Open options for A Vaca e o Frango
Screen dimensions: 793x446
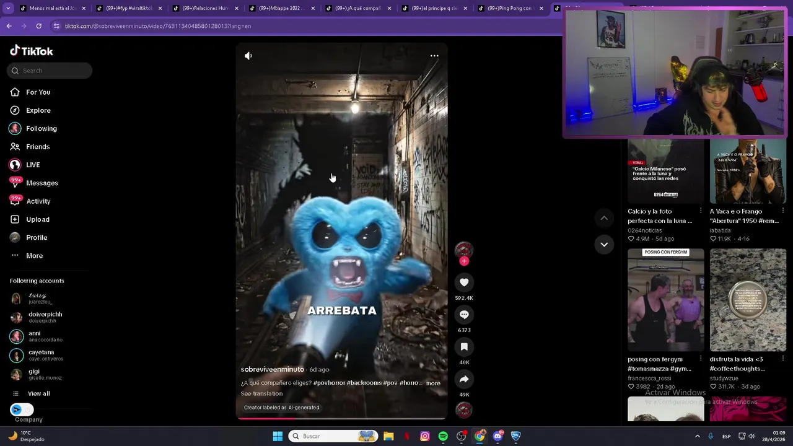tap(783, 211)
